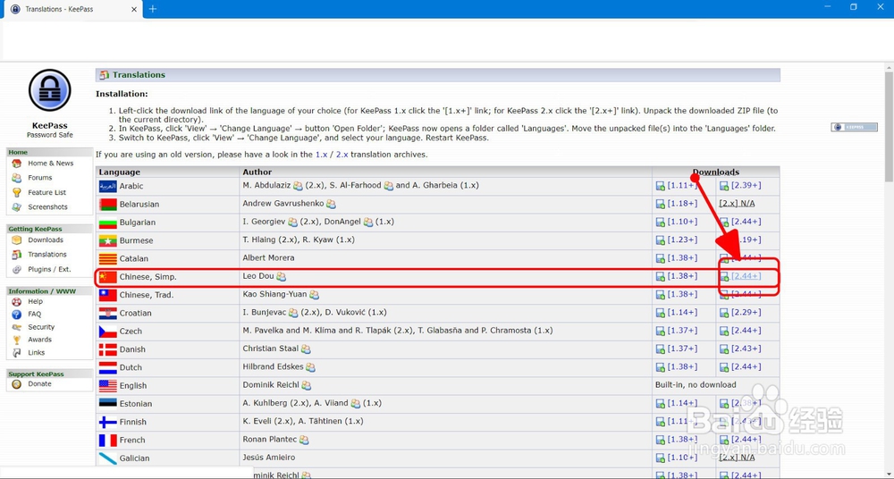The width and height of the screenshot is (894, 479).
Task: Click the Awards trophy icon
Action: click(16, 340)
